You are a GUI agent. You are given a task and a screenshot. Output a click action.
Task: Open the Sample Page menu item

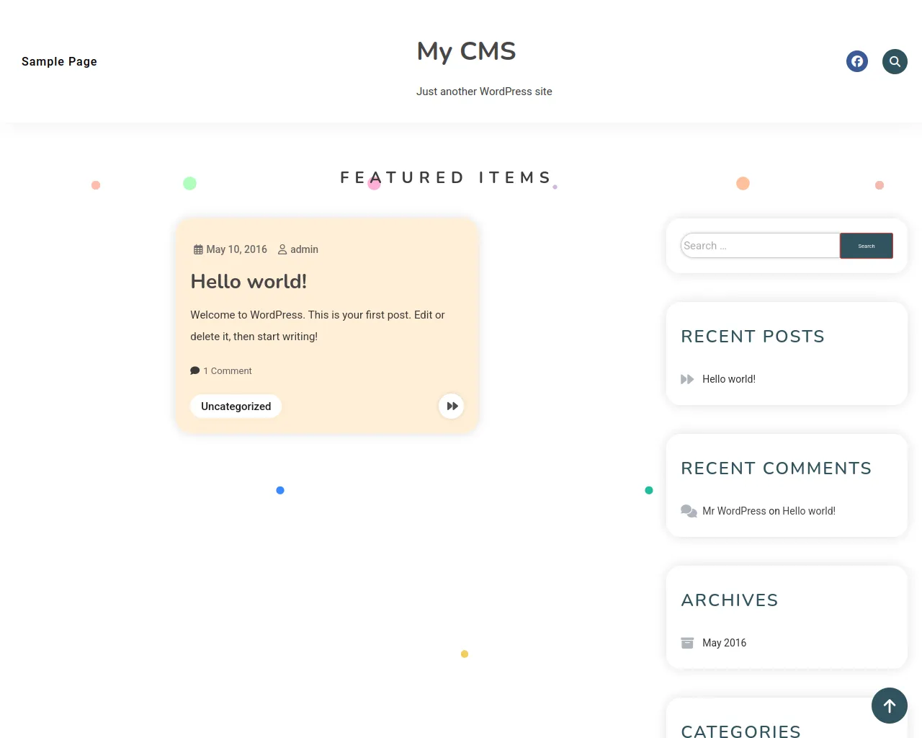[59, 61]
